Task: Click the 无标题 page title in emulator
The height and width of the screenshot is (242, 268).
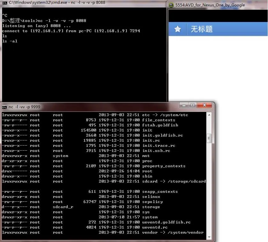Action: click(202, 29)
